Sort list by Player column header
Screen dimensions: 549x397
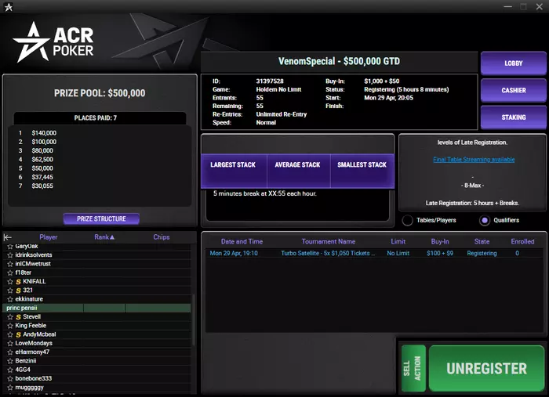click(x=49, y=237)
